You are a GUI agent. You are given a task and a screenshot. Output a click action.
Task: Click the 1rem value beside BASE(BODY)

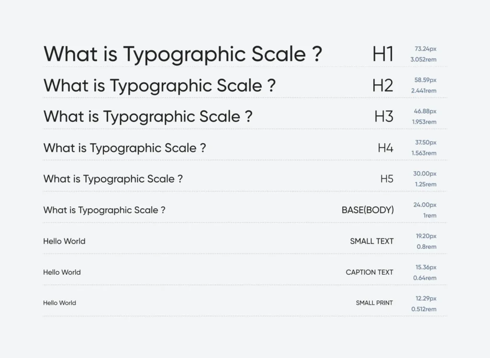click(x=430, y=215)
